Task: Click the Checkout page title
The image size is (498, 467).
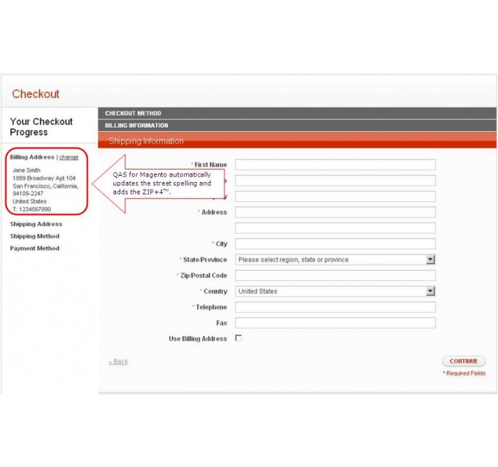Action: pyautogui.click(x=36, y=94)
